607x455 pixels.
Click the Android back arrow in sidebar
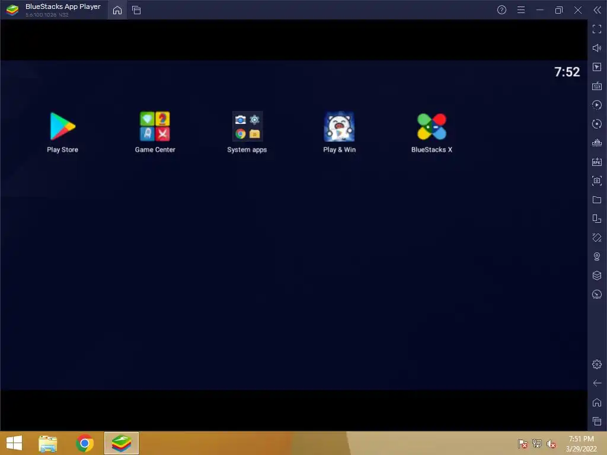coord(597,383)
